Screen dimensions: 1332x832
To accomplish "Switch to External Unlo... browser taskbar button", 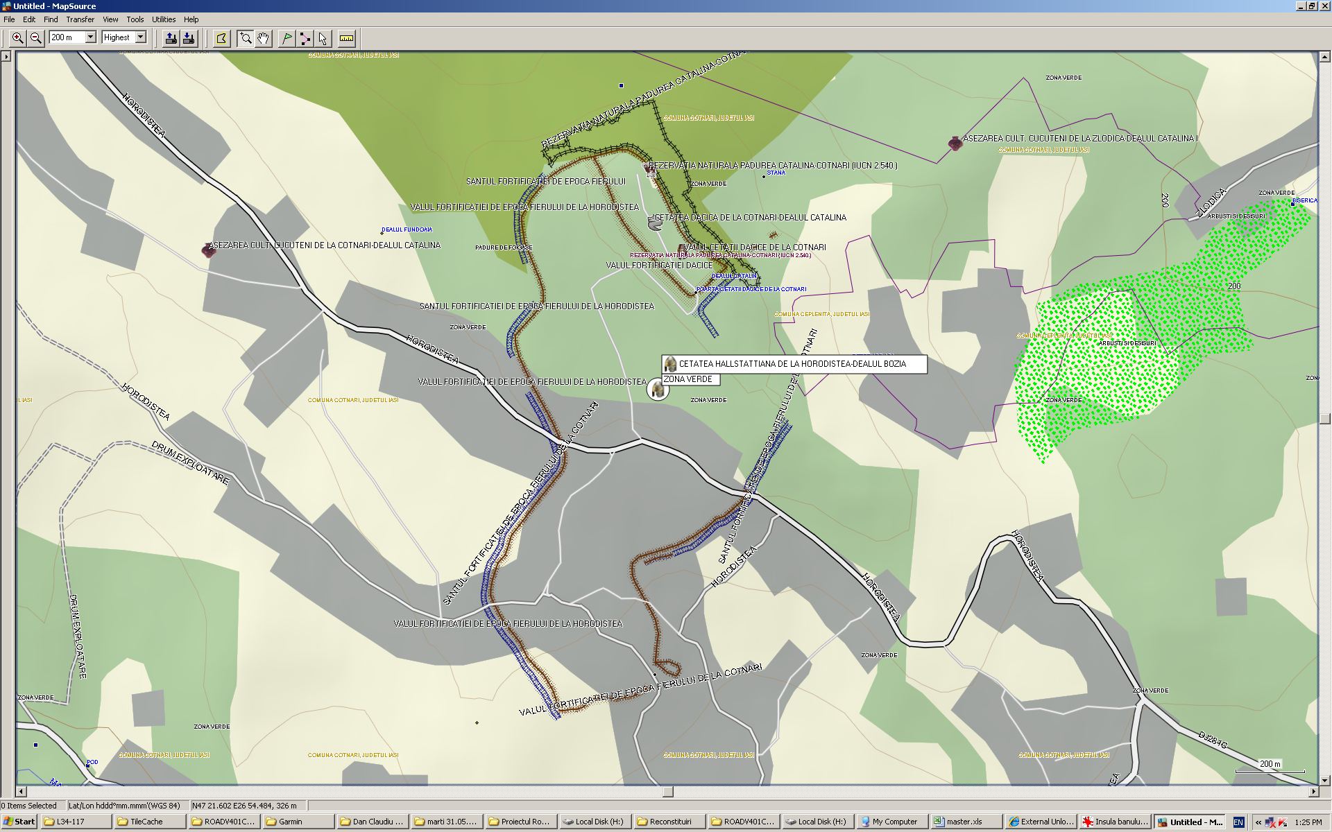I will 1041,822.
